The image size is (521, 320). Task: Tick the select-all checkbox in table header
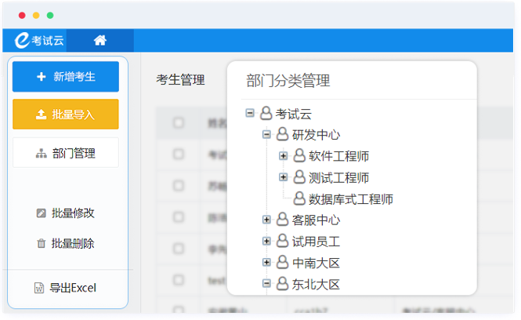point(179,123)
